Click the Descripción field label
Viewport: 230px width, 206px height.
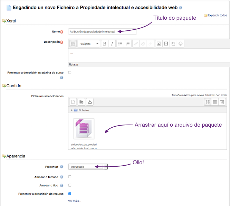pyautogui.click(x=52, y=42)
